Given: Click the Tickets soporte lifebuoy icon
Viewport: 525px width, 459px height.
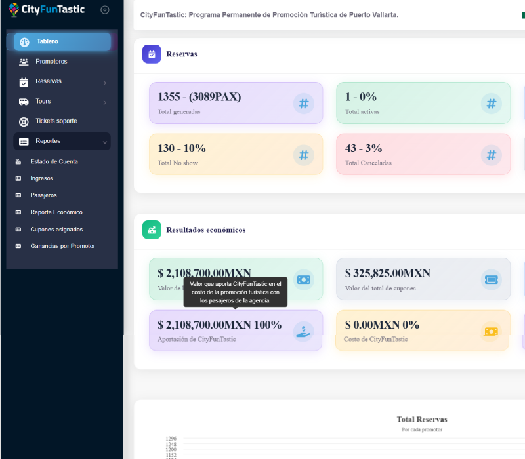Looking at the screenshot, I should (24, 121).
